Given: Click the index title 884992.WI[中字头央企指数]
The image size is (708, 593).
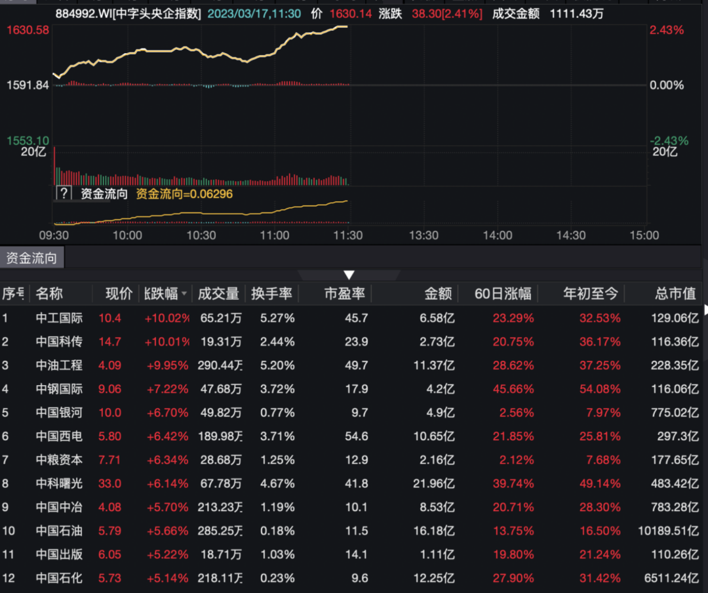Looking at the screenshot, I should point(128,14).
